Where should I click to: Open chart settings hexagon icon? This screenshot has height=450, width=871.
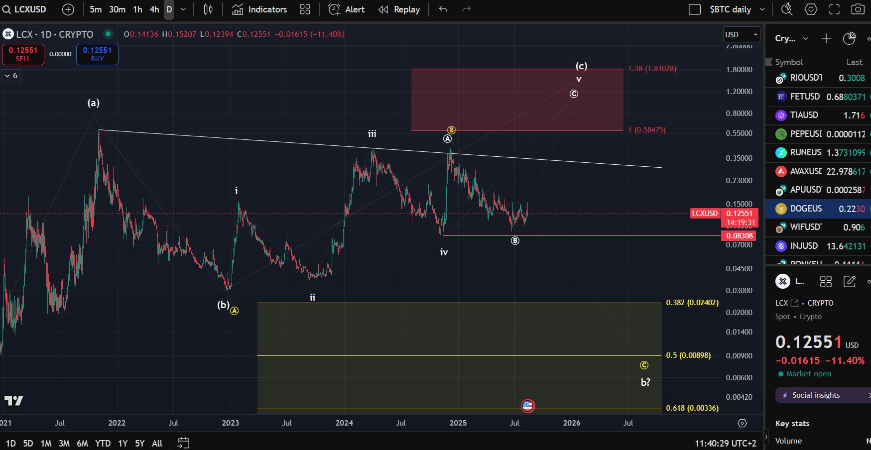coord(811,9)
